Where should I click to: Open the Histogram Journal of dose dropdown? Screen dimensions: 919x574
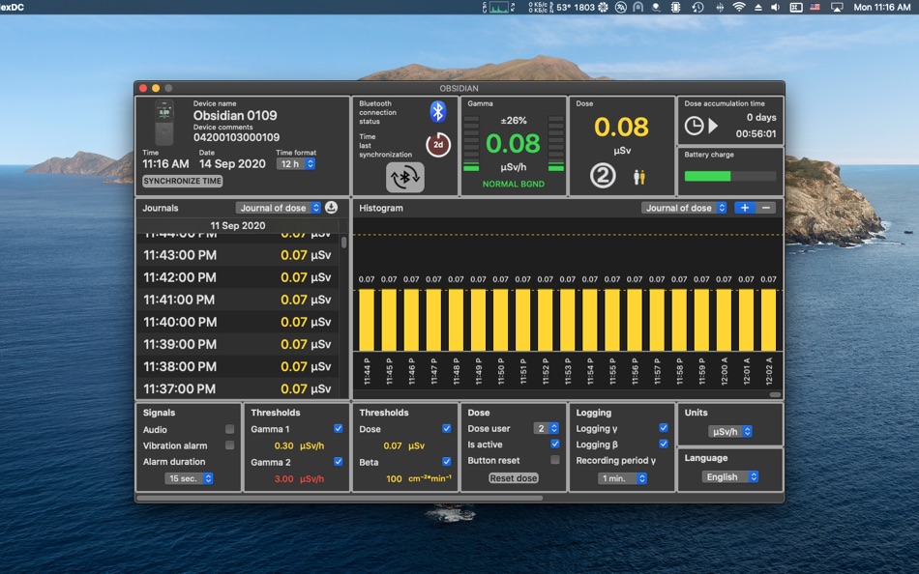coord(684,208)
